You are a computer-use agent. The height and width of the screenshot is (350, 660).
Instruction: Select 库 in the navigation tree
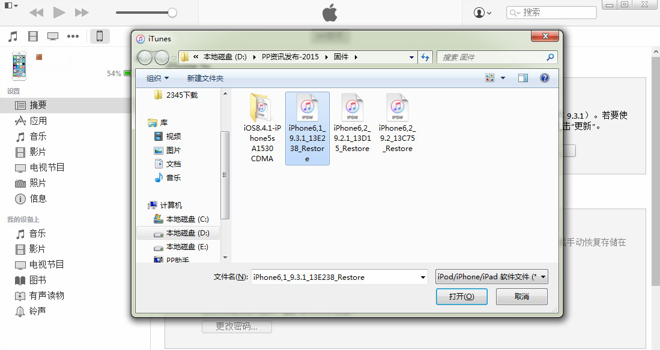tap(159, 123)
